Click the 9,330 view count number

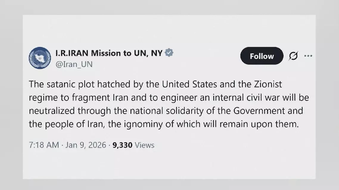(122, 145)
